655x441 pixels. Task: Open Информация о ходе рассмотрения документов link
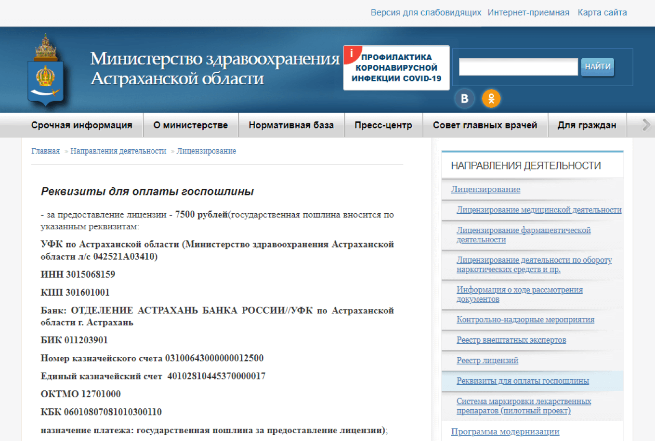[520, 295]
